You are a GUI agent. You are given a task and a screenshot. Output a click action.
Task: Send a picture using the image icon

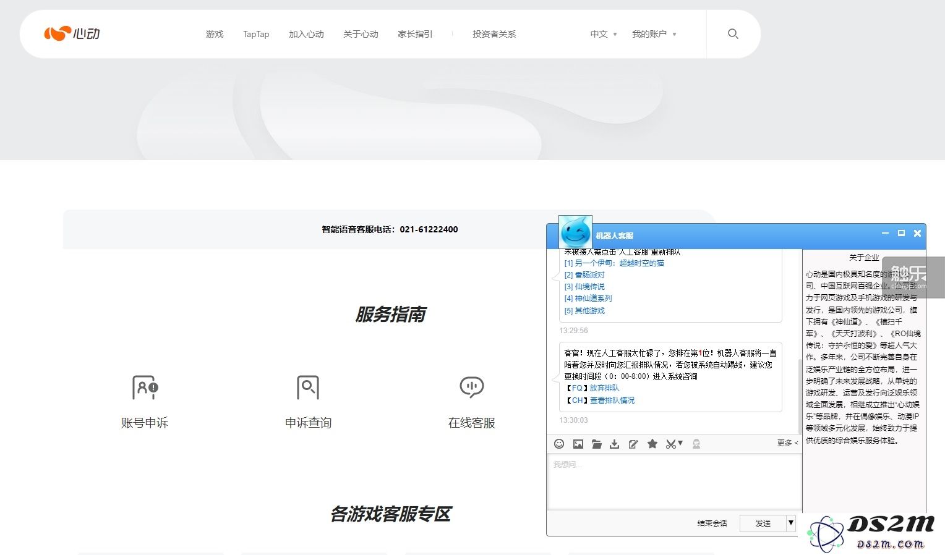pos(578,444)
